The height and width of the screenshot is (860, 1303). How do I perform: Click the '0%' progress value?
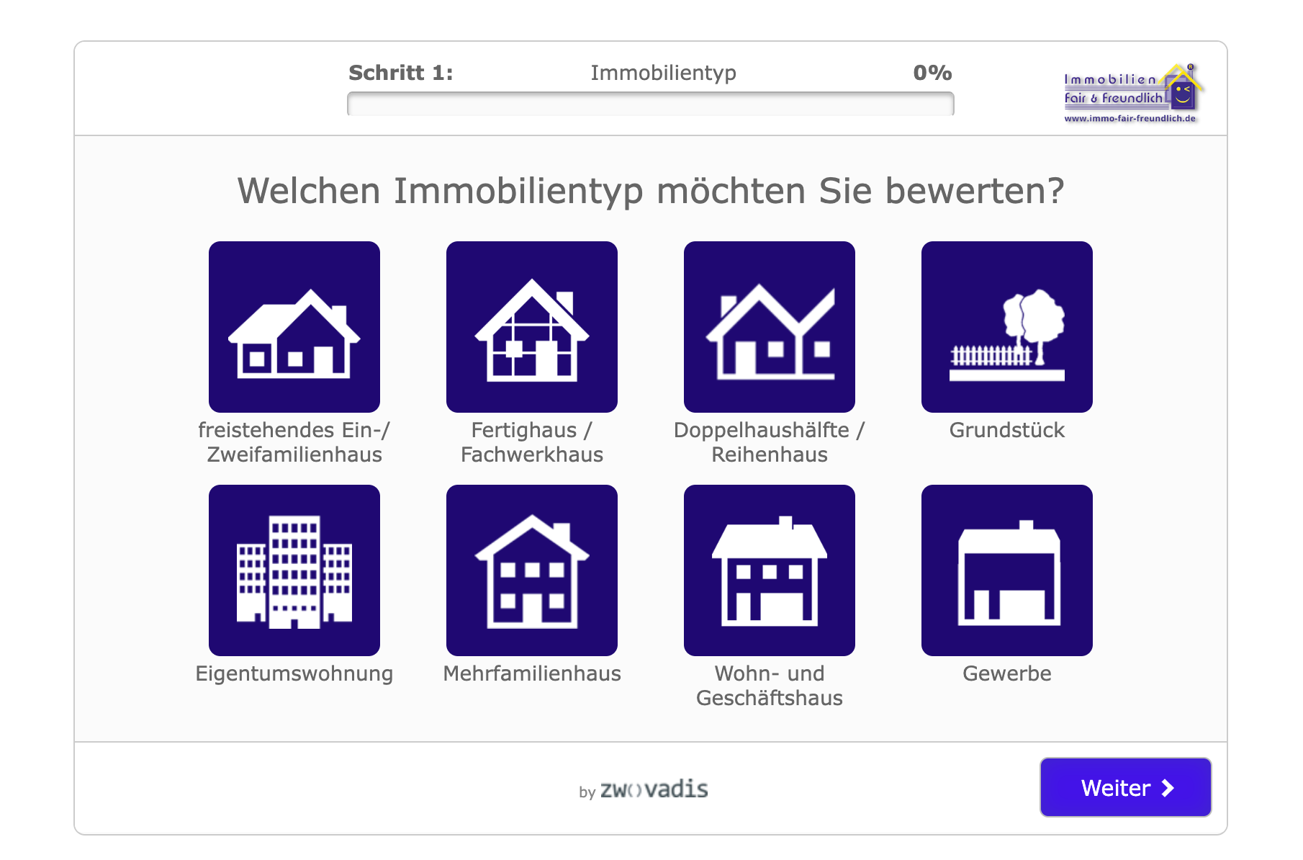click(x=933, y=73)
